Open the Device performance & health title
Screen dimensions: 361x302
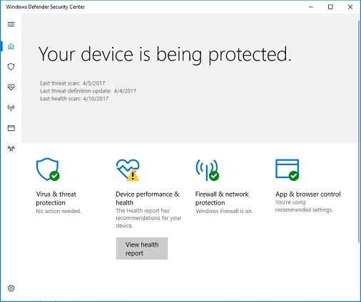tap(148, 199)
